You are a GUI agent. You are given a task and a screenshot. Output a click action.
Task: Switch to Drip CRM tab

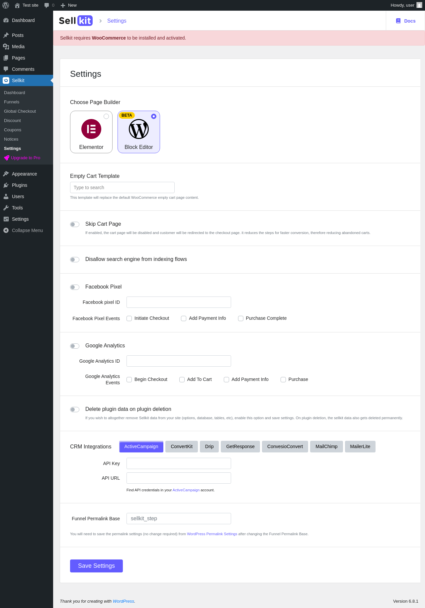[x=209, y=446]
